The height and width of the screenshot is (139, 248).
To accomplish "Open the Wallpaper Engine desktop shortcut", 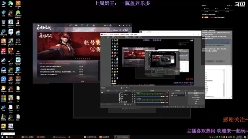I will click(x=11, y=23).
